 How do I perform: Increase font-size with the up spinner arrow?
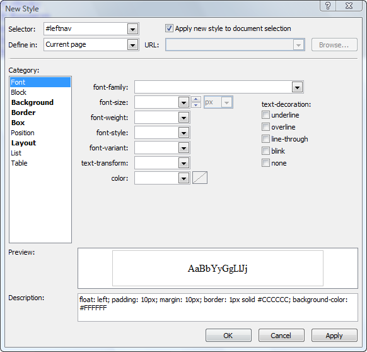coord(196,99)
